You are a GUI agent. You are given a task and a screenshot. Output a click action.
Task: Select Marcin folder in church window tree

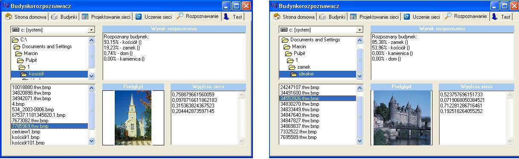30,53
